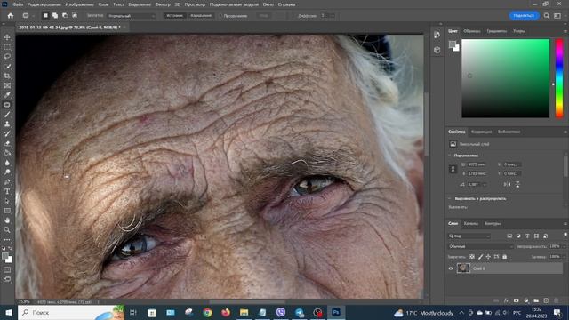Enable Subtract from selection mode
The height and width of the screenshot is (320, 569).
[65, 16]
